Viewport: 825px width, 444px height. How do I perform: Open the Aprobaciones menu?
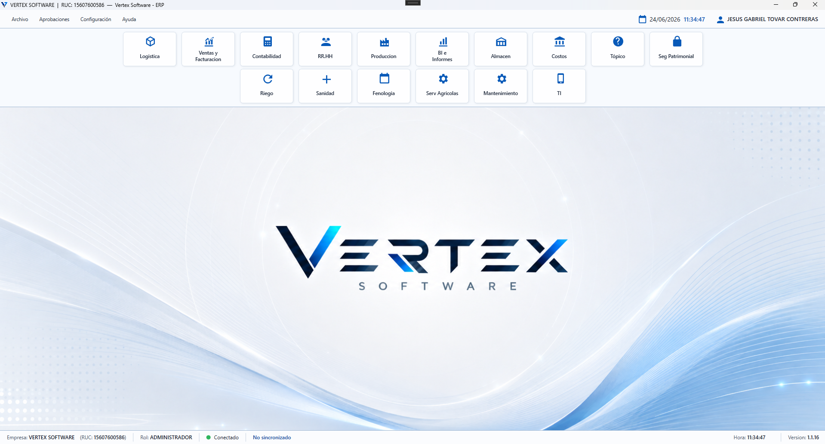(54, 19)
